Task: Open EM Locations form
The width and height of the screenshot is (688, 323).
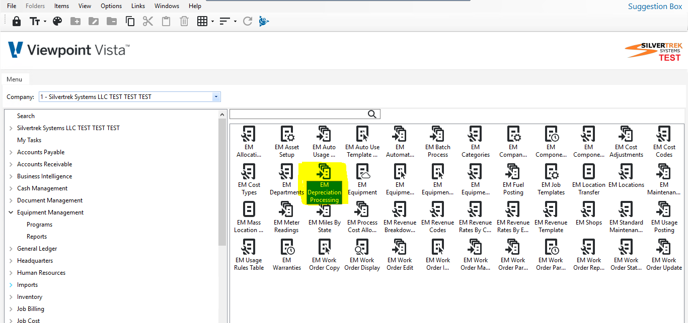Action: pyautogui.click(x=626, y=176)
